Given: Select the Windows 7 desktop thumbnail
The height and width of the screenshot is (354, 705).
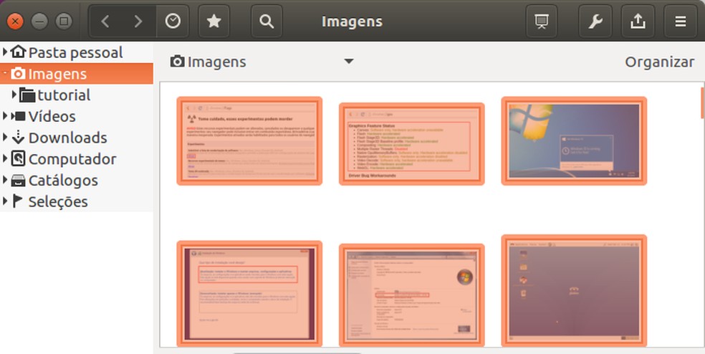Looking at the screenshot, I should click(x=574, y=140).
